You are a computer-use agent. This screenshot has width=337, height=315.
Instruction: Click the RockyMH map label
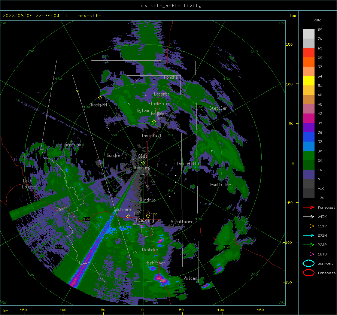[x=99, y=105]
